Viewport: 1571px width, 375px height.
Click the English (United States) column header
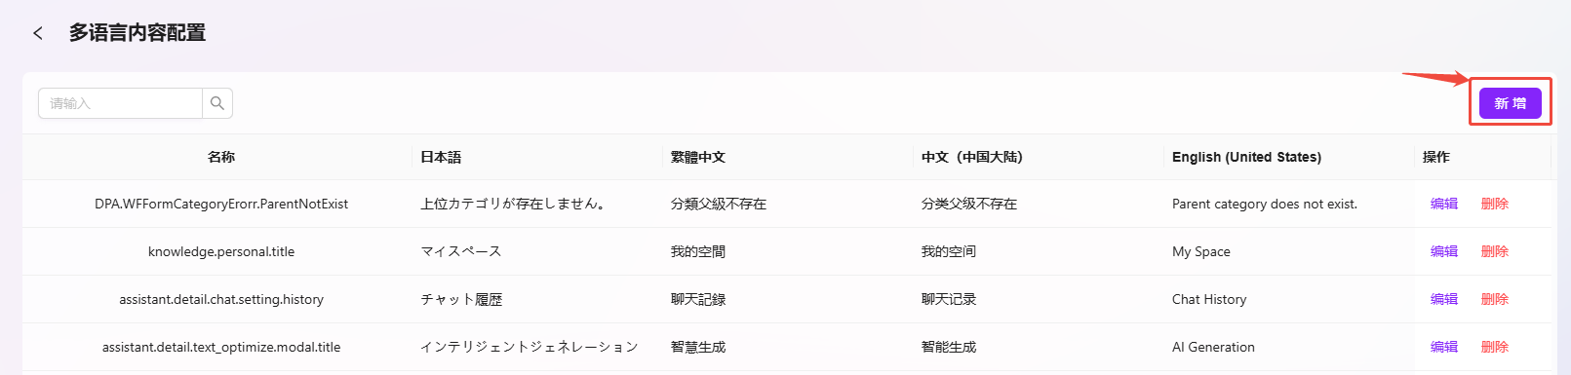(x=1246, y=157)
